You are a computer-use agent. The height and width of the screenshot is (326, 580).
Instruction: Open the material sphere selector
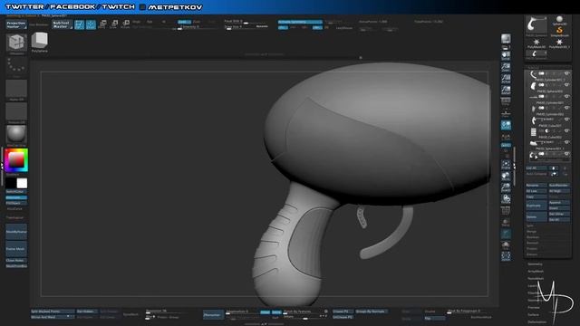coord(16,134)
